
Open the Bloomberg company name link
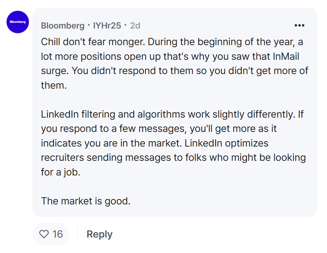(x=62, y=26)
